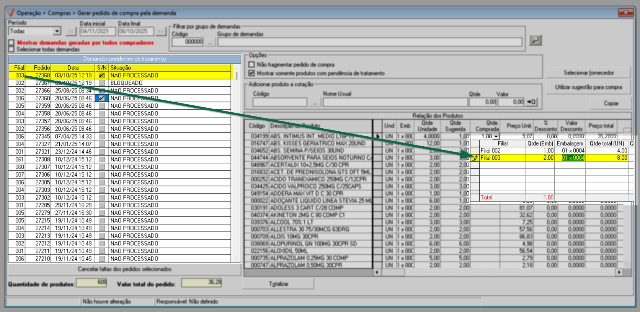Go to previous period with double-left arrow
The image size is (640, 312).
(71, 31)
